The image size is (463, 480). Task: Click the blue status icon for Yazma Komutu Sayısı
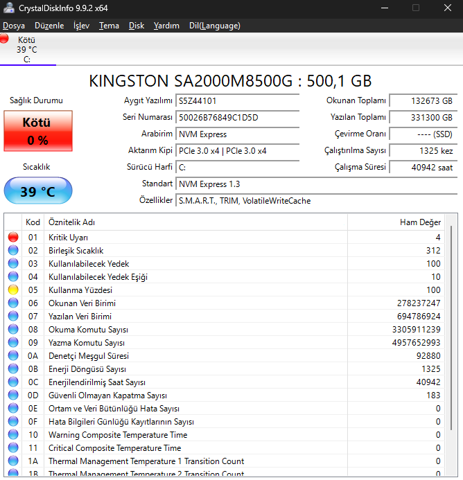13,342
